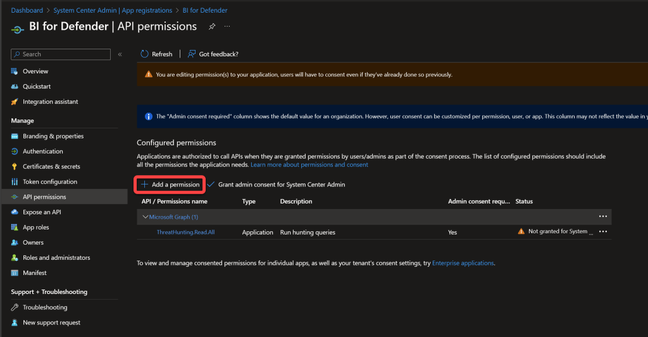Image resolution: width=648 pixels, height=337 pixels.
Task: Select Token configuration
Action: pyautogui.click(x=50, y=181)
